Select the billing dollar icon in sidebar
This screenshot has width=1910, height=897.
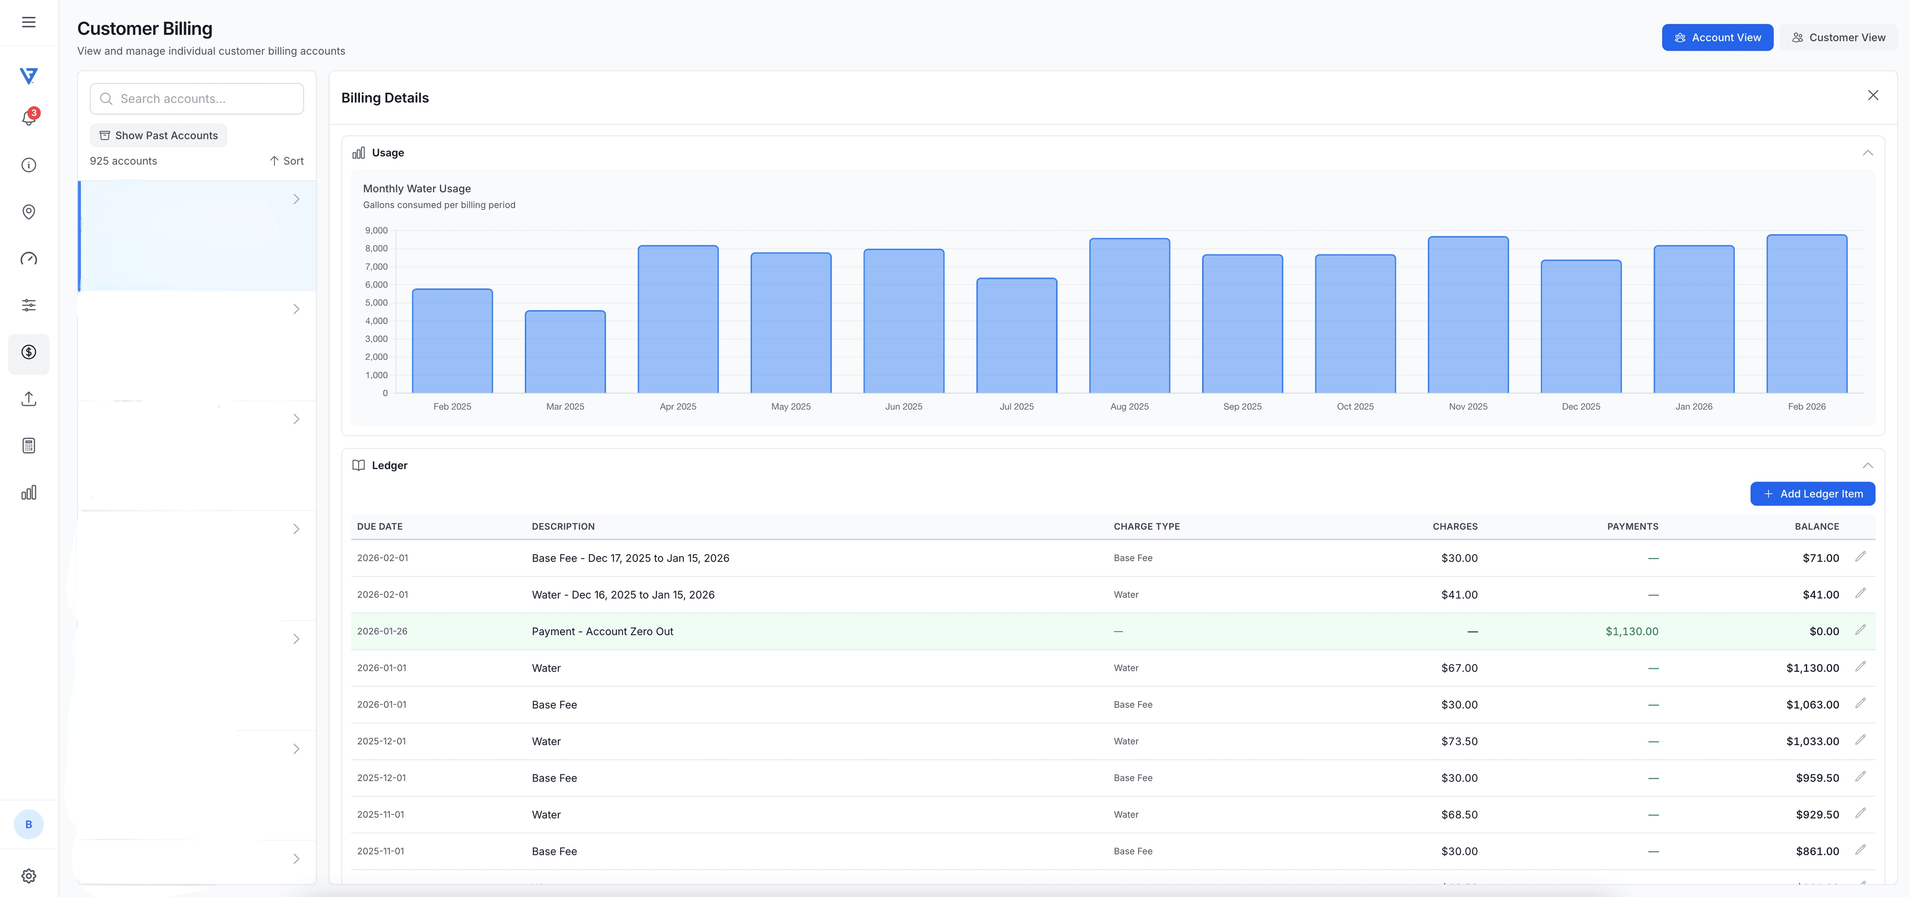click(28, 353)
